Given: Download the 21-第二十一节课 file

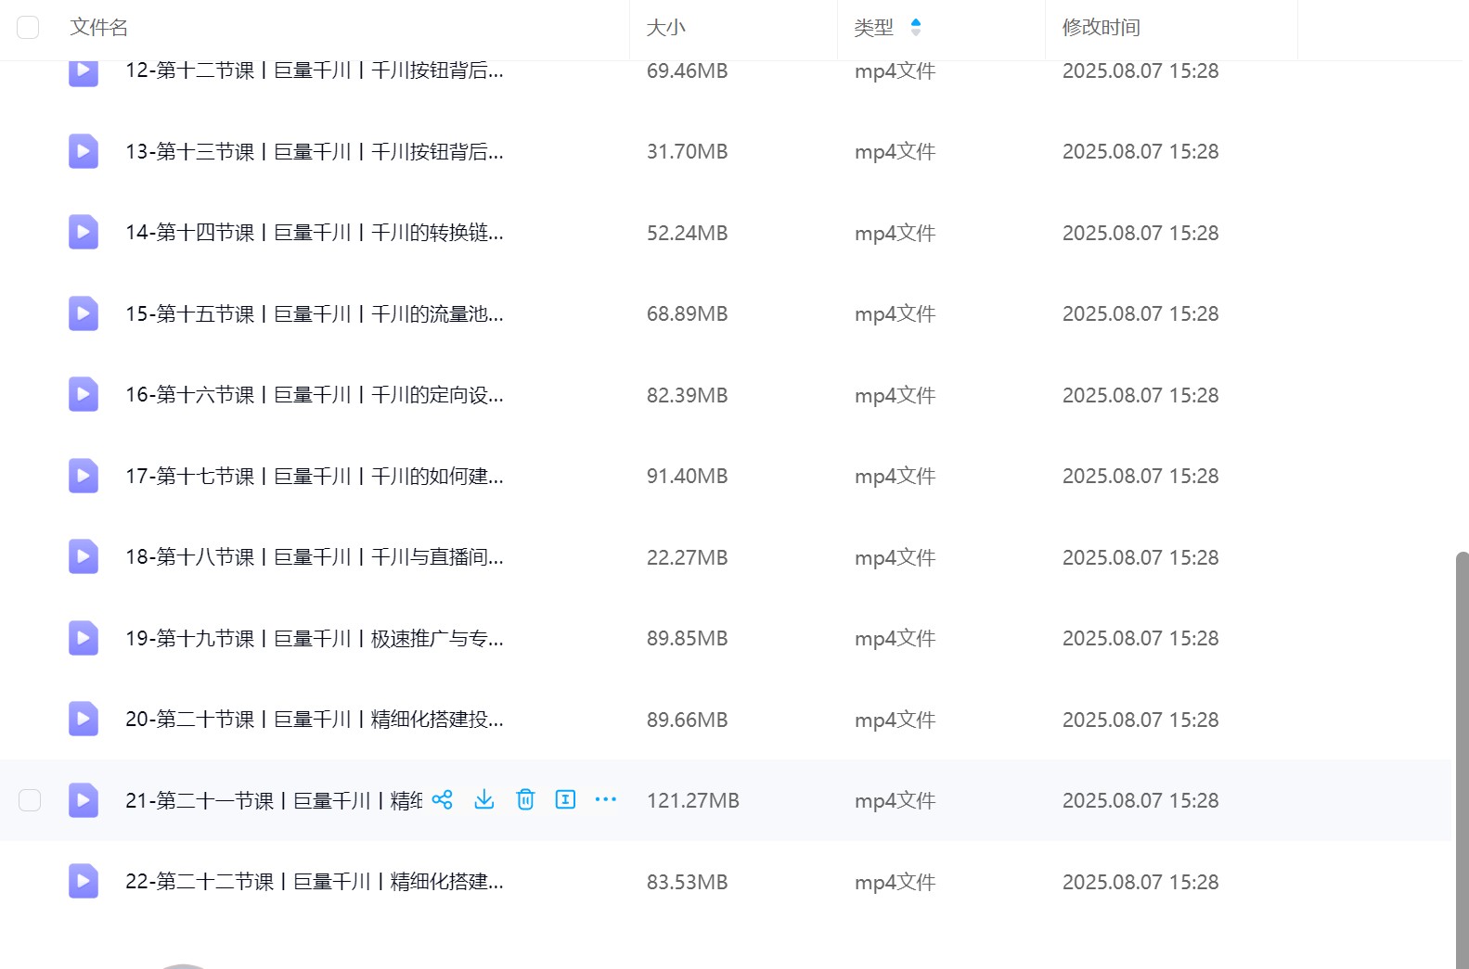Looking at the screenshot, I should coord(484,799).
